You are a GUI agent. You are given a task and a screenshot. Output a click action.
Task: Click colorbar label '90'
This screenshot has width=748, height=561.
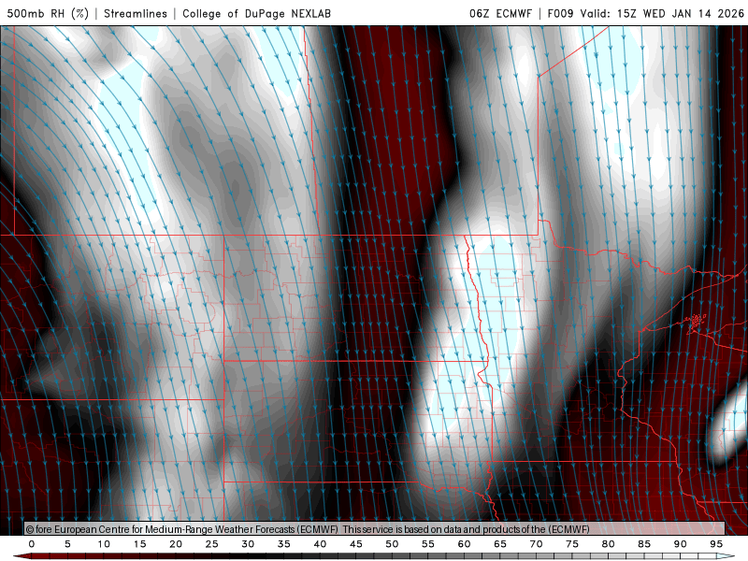point(680,544)
